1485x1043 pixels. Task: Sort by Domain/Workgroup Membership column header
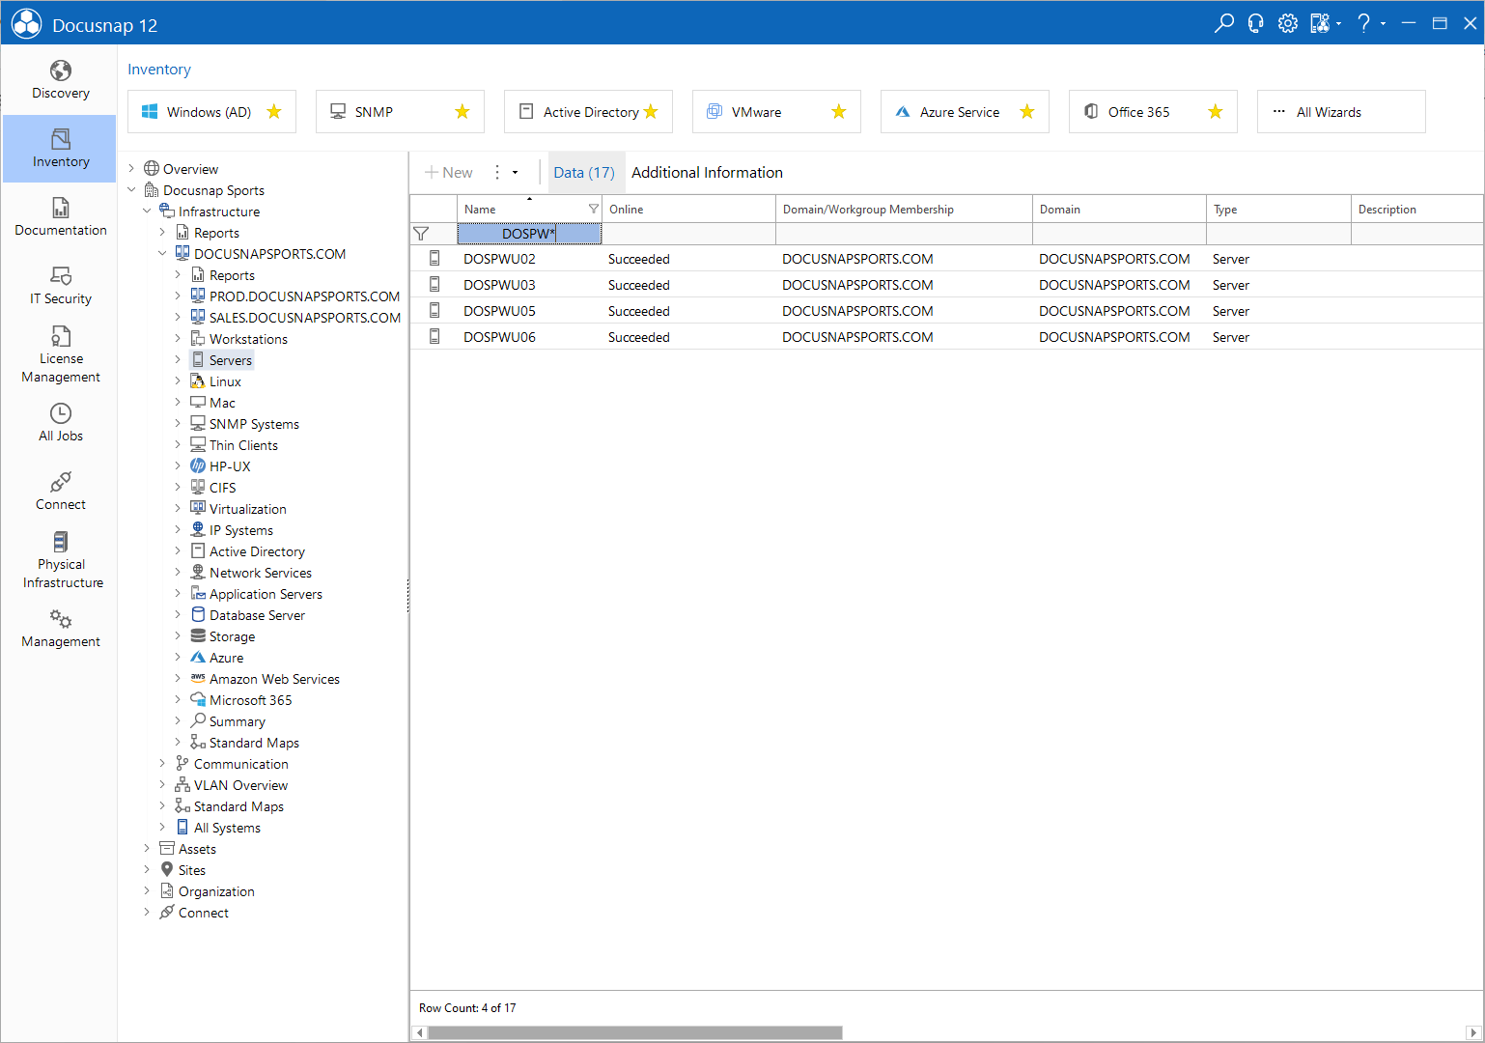click(904, 209)
